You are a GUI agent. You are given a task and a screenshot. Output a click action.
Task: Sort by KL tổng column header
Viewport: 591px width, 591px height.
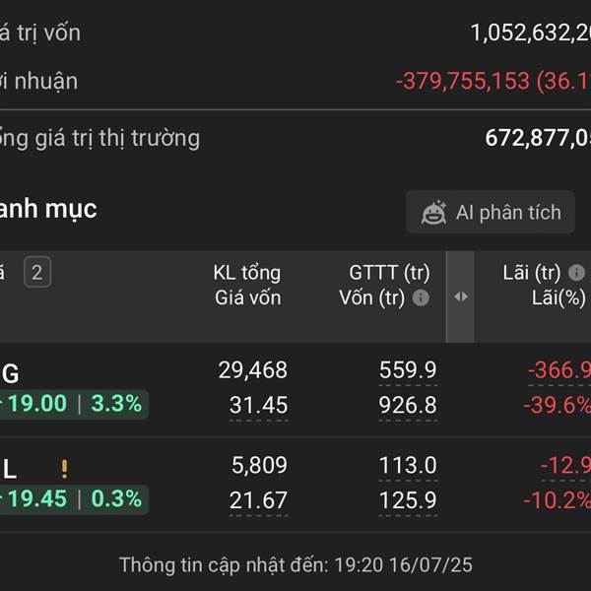(x=247, y=273)
